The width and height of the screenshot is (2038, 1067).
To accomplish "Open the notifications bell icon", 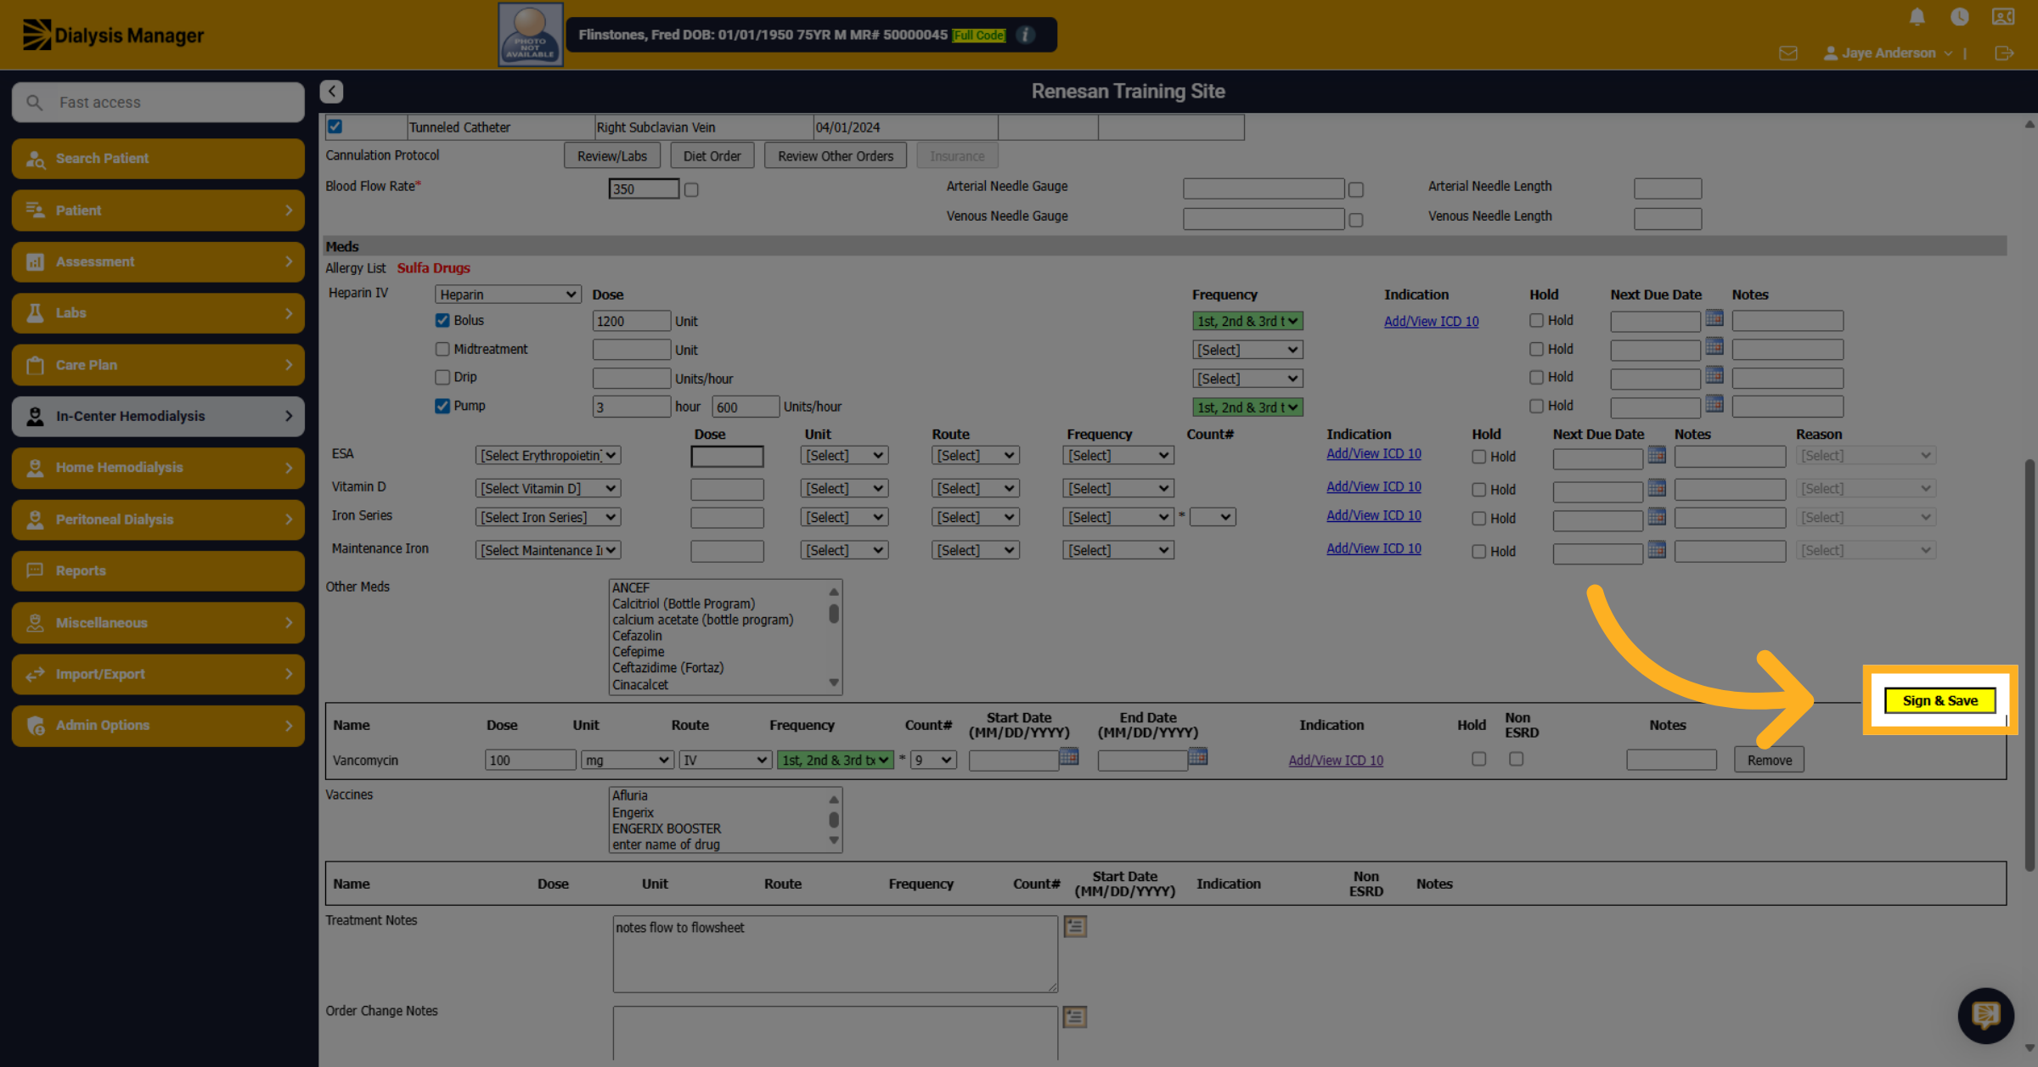I will tap(1917, 16).
